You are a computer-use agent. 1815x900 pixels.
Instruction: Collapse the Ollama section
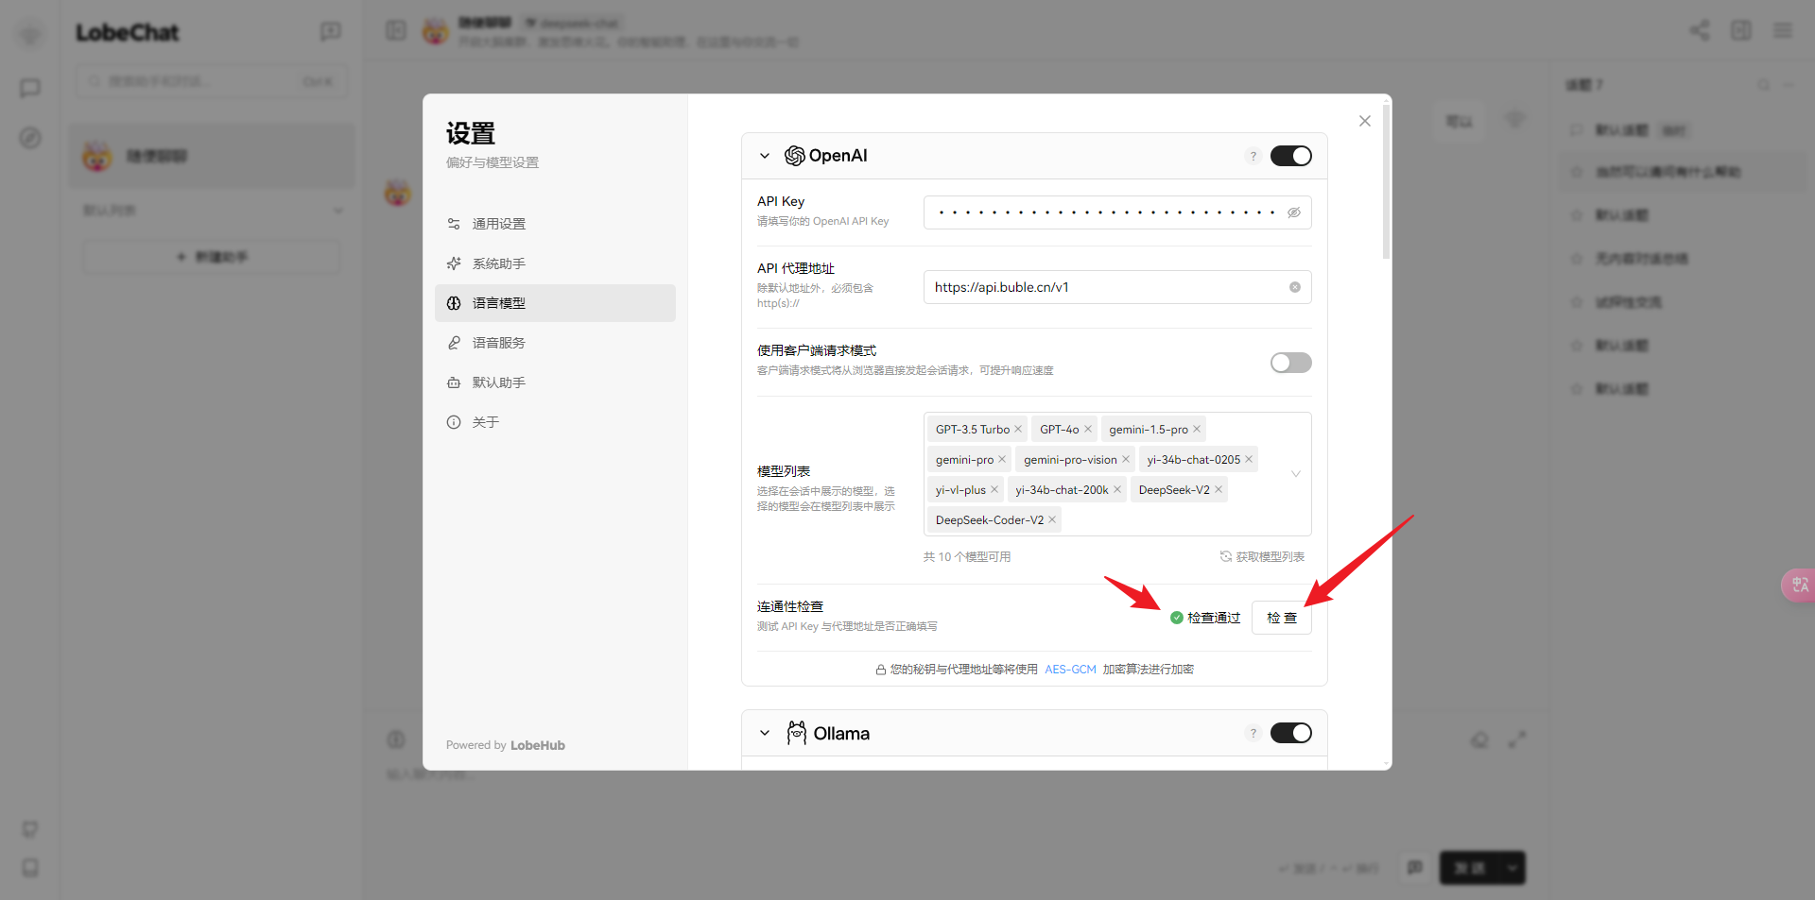coord(765,733)
